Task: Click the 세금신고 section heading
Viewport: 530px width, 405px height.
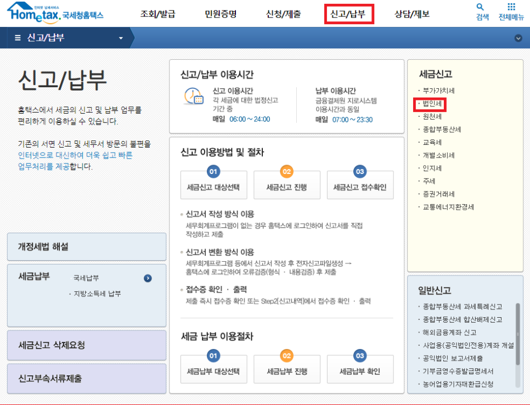Action: (436, 74)
